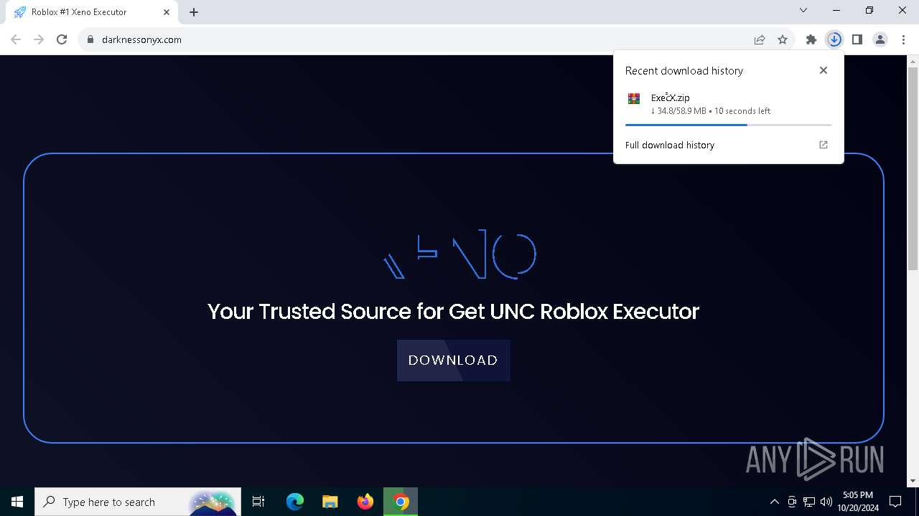Switch to Chrome in the taskbar

tap(401, 502)
